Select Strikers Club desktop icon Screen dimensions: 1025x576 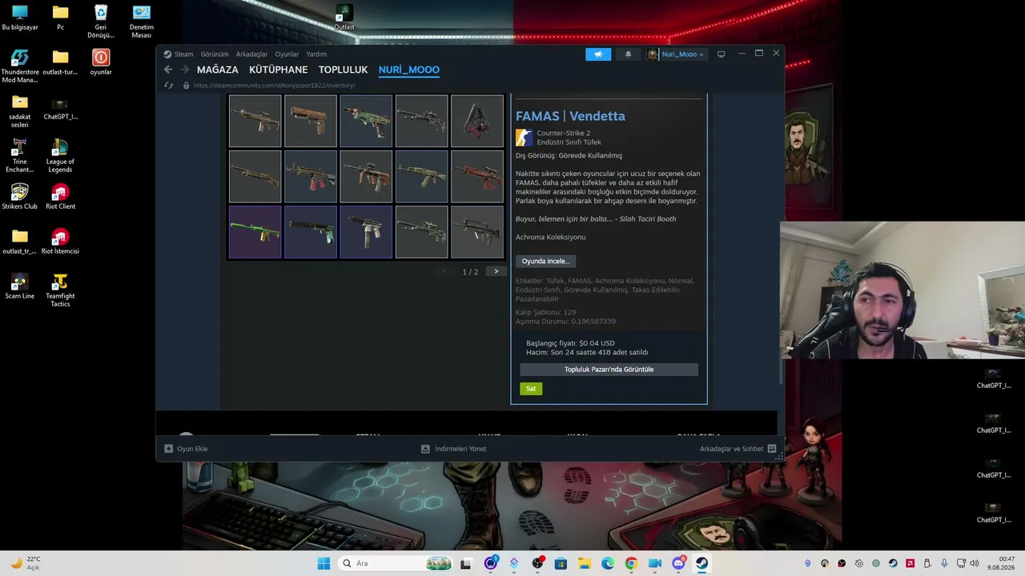coord(20,197)
